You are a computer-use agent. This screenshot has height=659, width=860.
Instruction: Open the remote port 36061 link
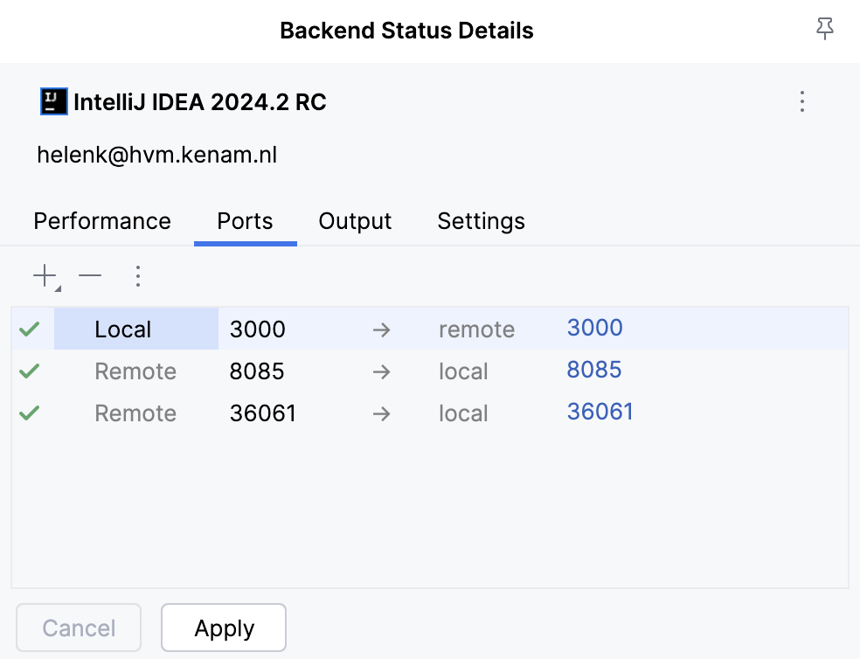[x=600, y=411]
